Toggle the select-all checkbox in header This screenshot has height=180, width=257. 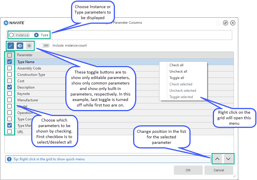point(10,55)
